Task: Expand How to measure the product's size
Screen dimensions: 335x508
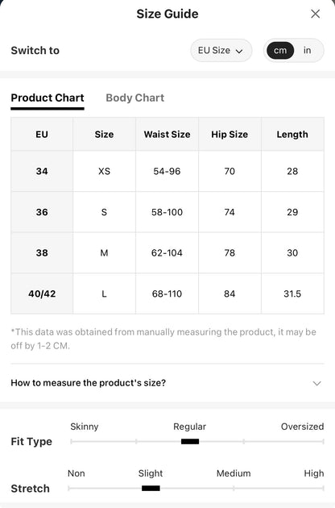Action: click(x=167, y=383)
